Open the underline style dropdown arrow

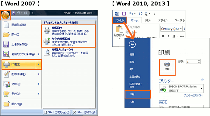[x=178, y=36]
